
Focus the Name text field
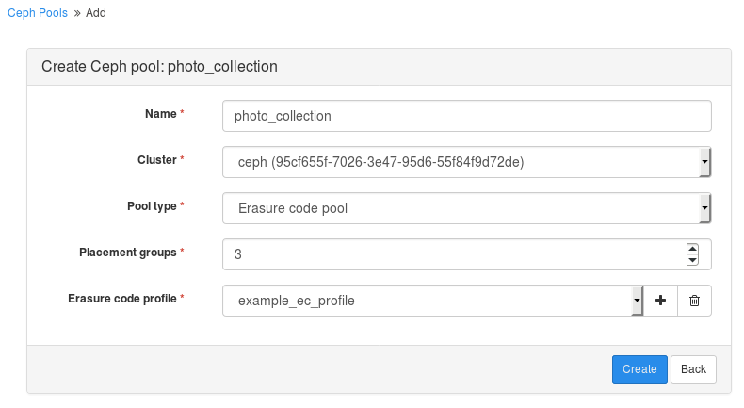[x=466, y=116]
